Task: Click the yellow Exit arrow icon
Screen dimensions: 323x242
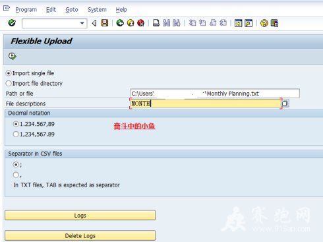Action: click(131, 23)
